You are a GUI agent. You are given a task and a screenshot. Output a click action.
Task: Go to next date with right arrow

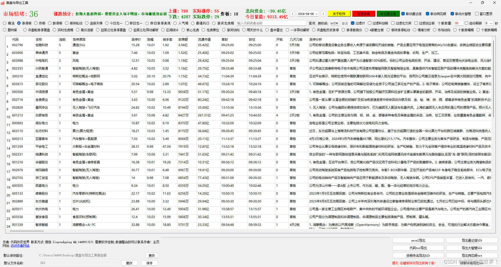pos(323,14)
